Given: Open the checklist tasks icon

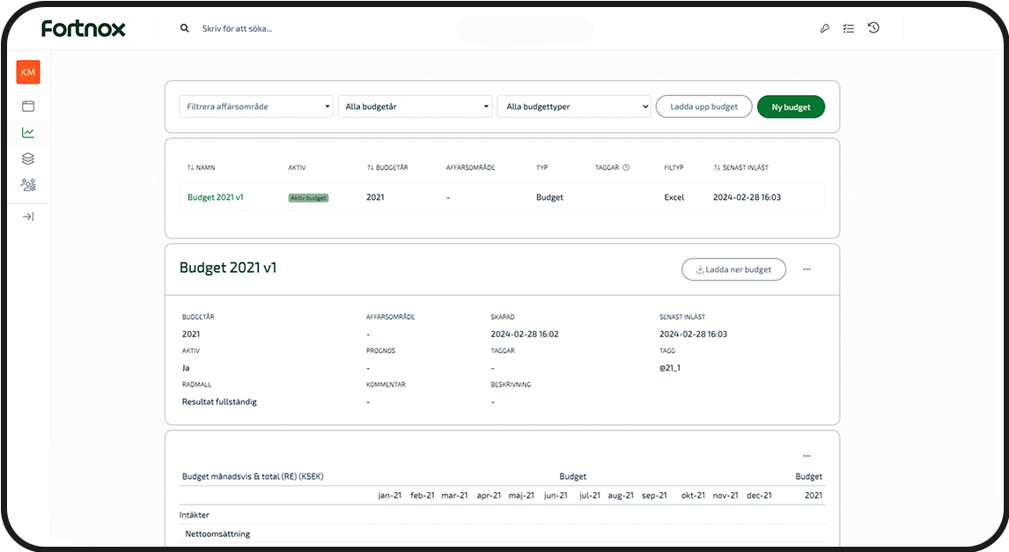Looking at the screenshot, I should point(849,28).
